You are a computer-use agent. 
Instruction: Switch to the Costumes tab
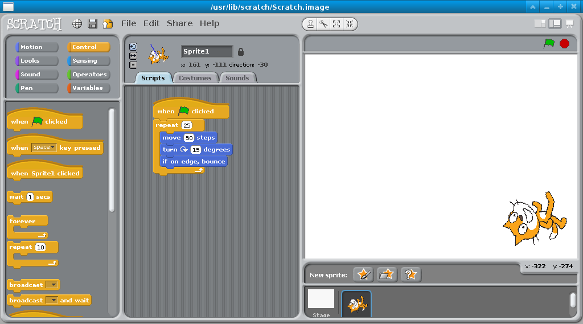point(195,78)
